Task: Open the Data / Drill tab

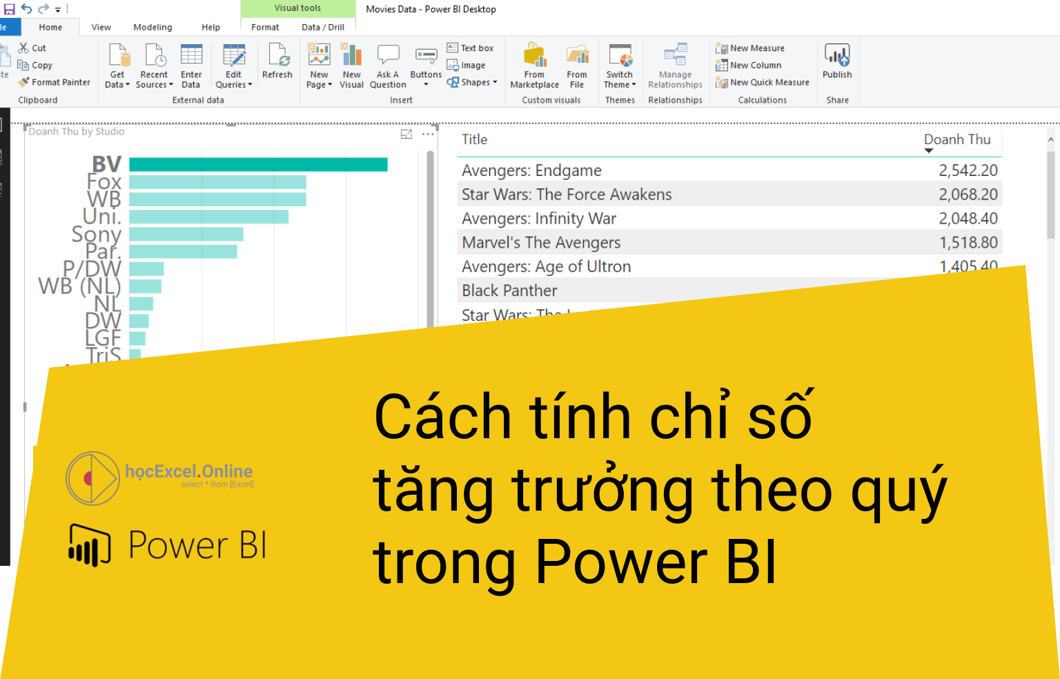Action: (x=323, y=27)
